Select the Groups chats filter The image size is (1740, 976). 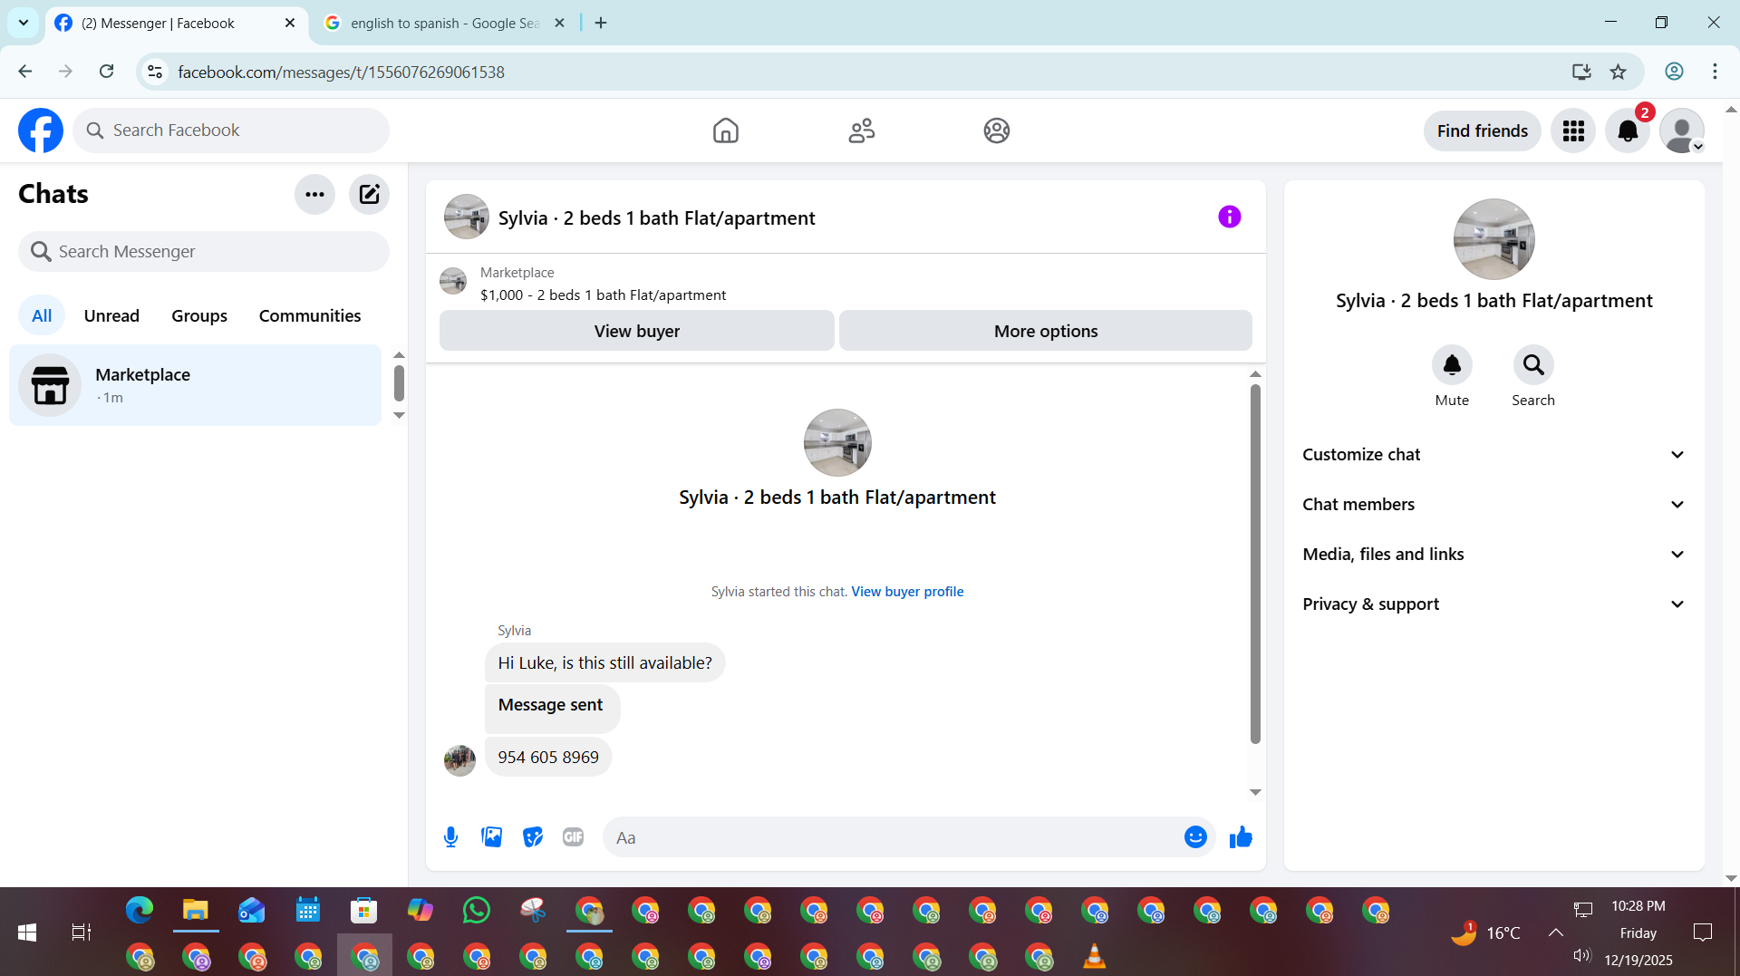coord(199,316)
